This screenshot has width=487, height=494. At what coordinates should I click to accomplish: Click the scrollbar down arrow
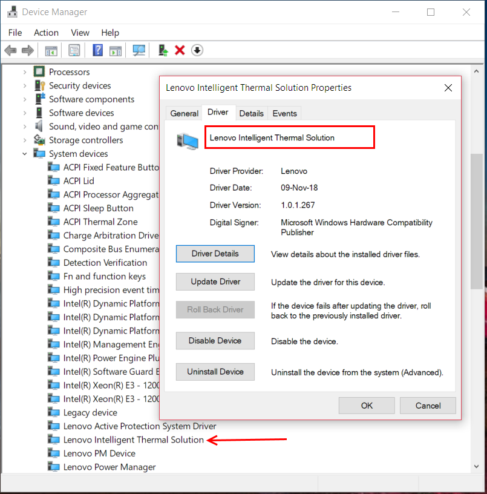pyautogui.click(x=477, y=466)
